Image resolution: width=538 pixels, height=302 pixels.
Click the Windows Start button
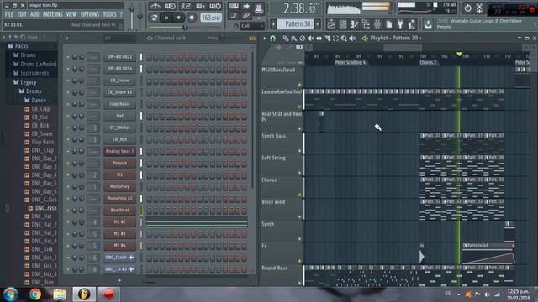click(x=11, y=294)
